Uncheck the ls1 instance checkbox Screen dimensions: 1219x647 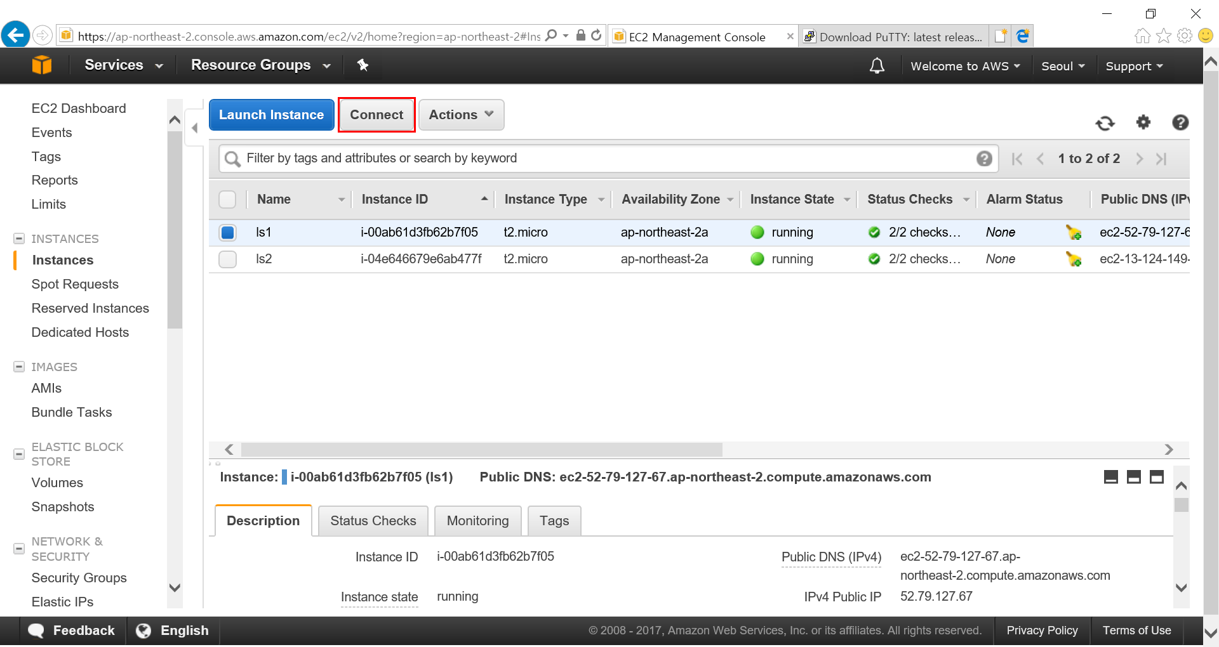227,233
